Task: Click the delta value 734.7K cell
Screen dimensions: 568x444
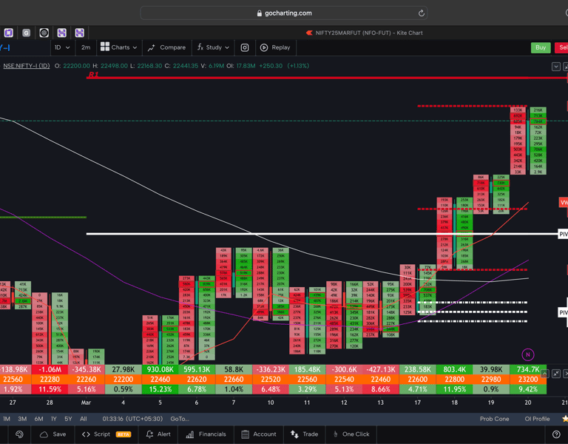Action: click(x=528, y=369)
